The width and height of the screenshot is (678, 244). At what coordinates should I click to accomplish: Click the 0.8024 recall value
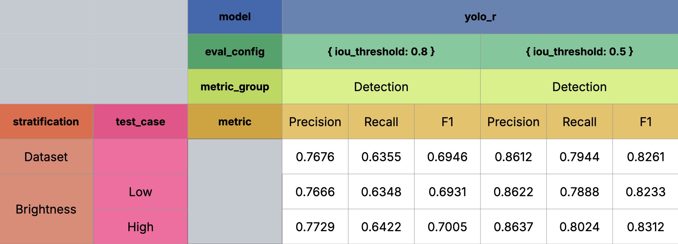click(579, 227)
